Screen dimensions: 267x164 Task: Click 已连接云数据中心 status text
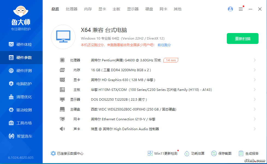(70, 153)
